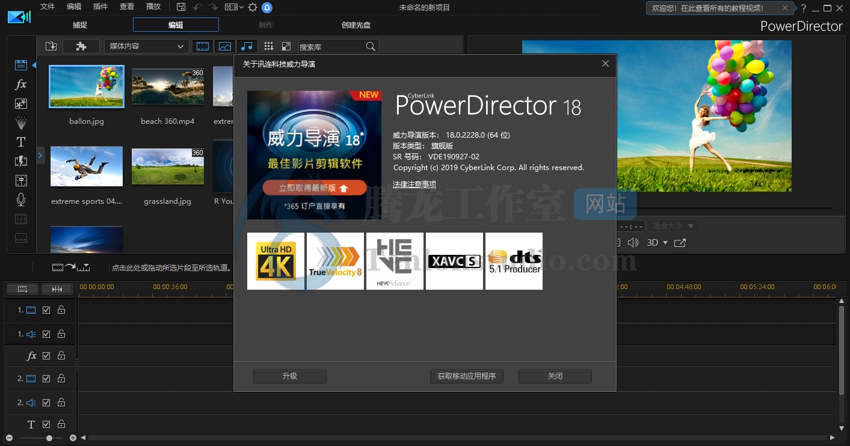Click the Undo arrow
The image size is (850, 446).
point(197,7)
